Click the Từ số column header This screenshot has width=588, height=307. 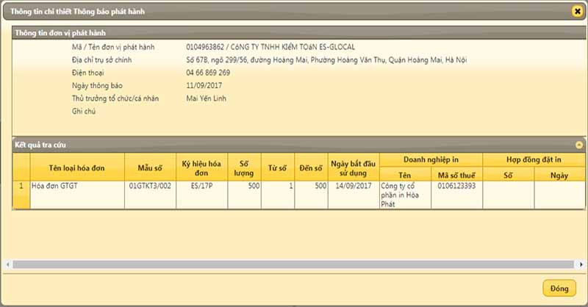click(x=277, y=167)
